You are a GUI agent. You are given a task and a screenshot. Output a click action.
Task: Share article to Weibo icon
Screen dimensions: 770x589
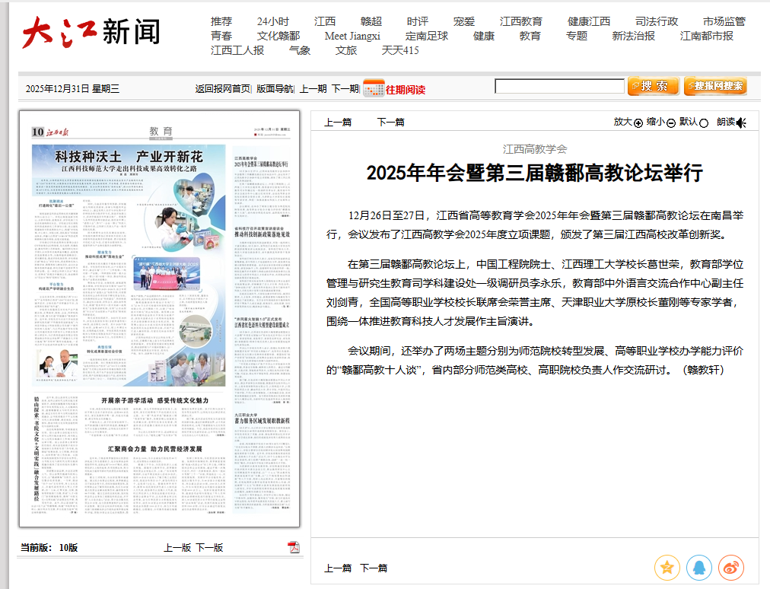[x=731, y=568]
